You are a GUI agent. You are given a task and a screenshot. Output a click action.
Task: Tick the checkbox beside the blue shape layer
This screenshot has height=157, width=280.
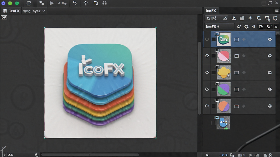point(213,123)
